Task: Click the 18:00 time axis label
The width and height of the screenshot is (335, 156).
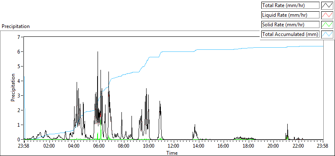Action: 248,146
